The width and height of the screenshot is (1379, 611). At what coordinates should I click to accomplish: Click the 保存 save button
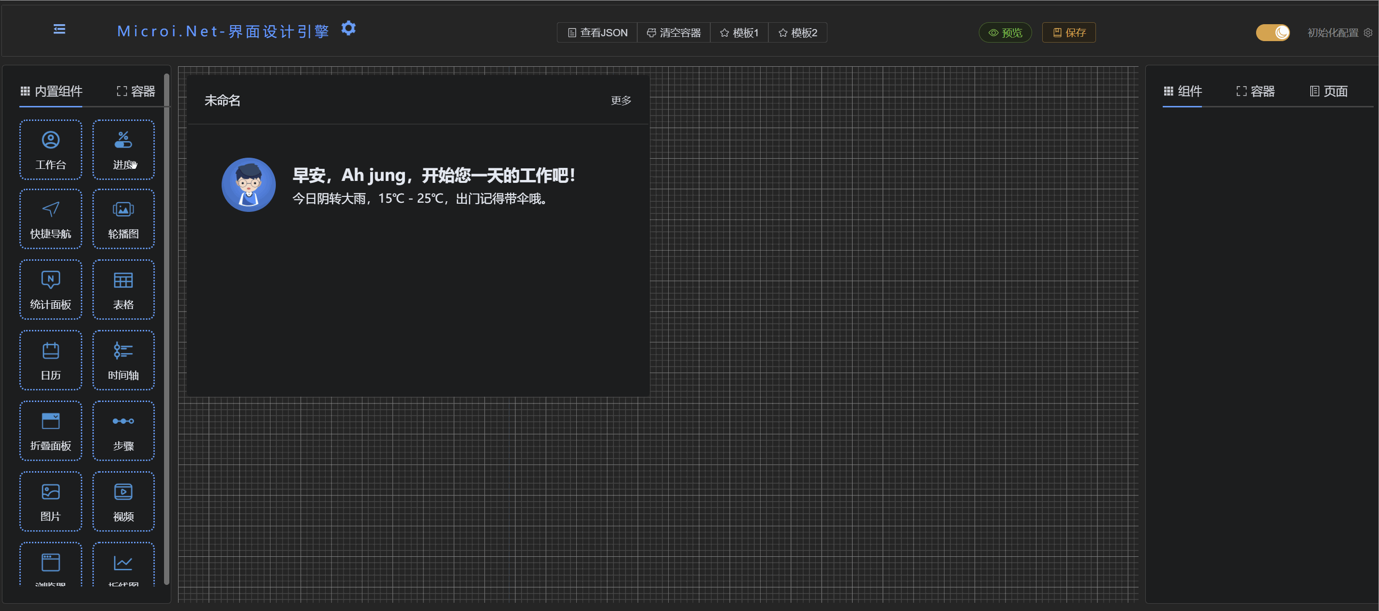coord(1068,32)
